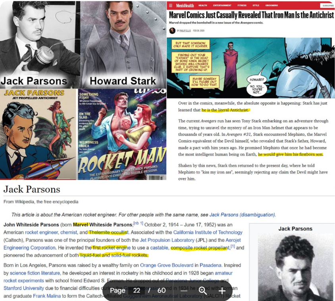Click the zoom in plus icon
The width and height of the screenshot is (335, 301).
point(222,291)
